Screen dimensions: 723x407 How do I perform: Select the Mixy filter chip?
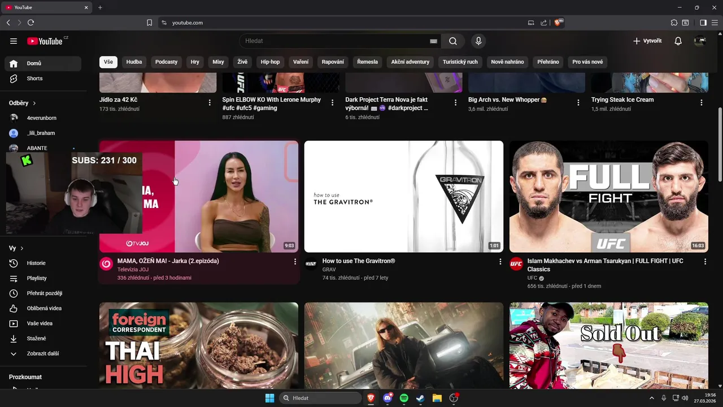(x=218, y=62)
